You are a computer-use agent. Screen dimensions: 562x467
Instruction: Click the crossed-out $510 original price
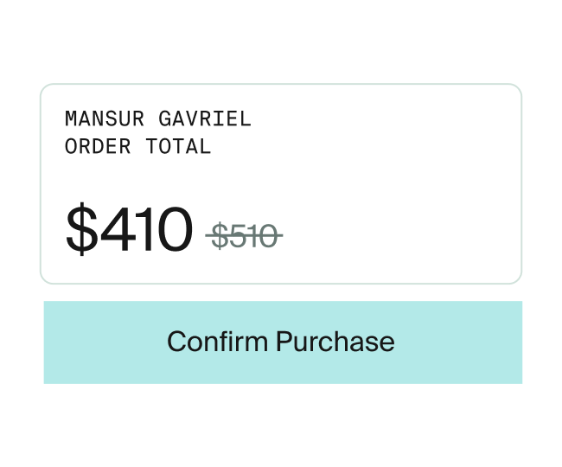[x=244, y=235]
